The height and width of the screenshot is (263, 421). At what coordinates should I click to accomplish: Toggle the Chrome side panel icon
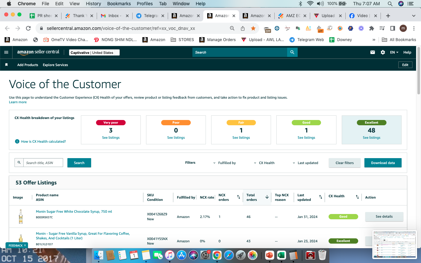[x=393, y=29]
